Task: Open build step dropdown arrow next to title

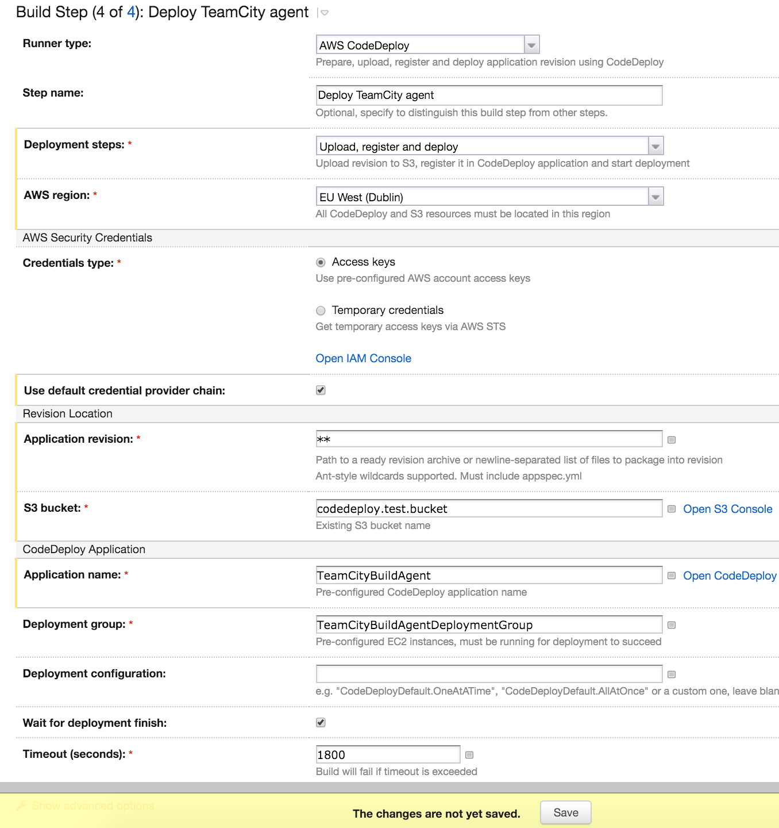Action: coord(324,13)
